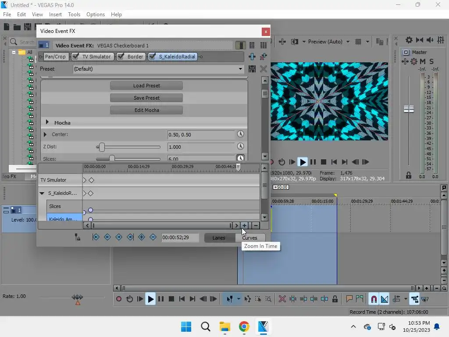Image resolution: width=449 pixels, height=337 pixels.
Task: Open the Insert menu
Action: pyautogui.click(x=55, y=14)
